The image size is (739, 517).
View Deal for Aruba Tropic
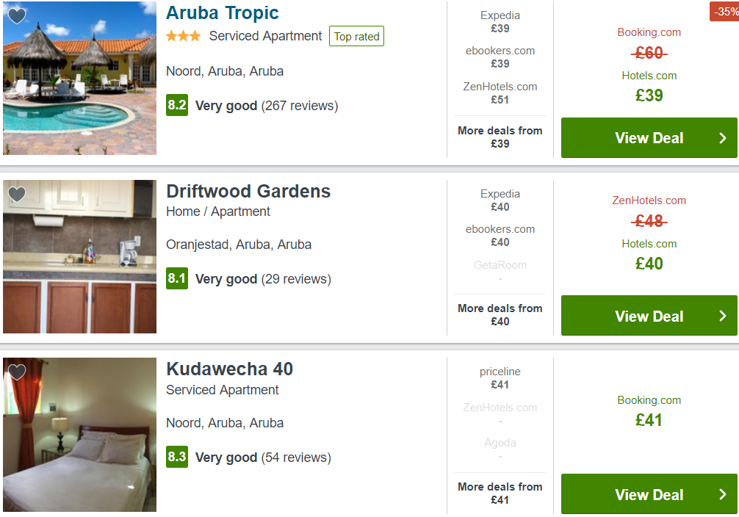pyautogui.click(x=649, y=137)
